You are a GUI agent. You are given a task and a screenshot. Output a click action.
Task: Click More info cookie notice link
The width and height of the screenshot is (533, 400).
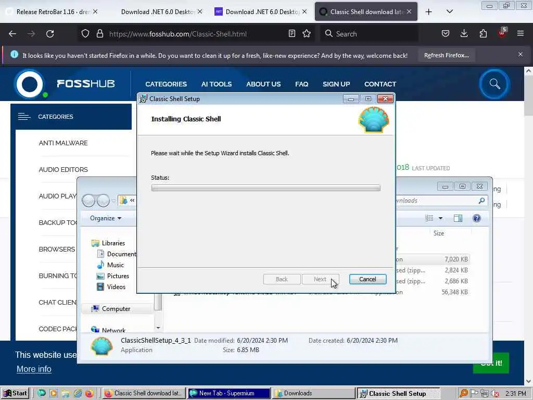(34, 369)
